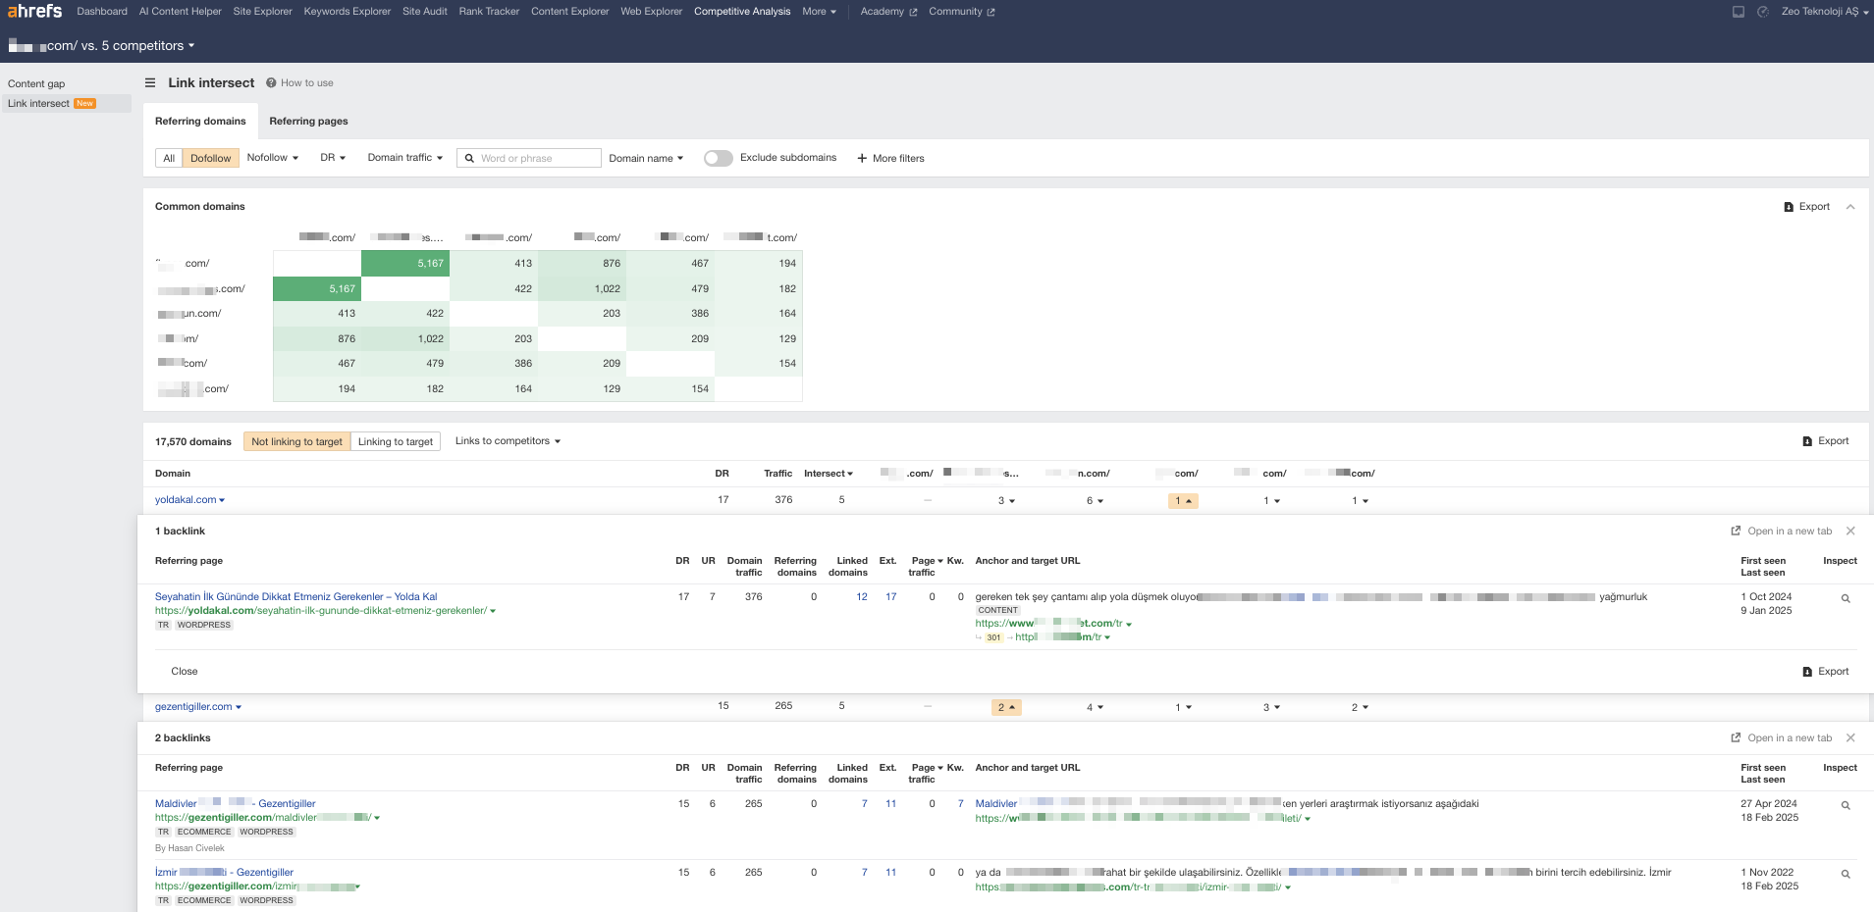The width and height of the screenshot is (1874, 912).
Task: Click the help circle icon in top bar
Action: click(1763, 12)
